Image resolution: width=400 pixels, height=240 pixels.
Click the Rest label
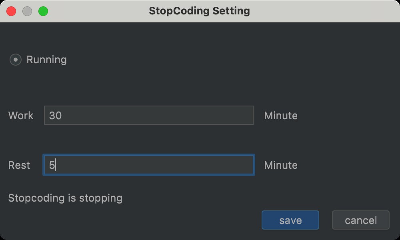pyautogui.click(x=19, y=165)
